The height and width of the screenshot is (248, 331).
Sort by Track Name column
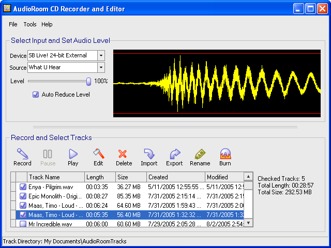click(x=56, y=177)
